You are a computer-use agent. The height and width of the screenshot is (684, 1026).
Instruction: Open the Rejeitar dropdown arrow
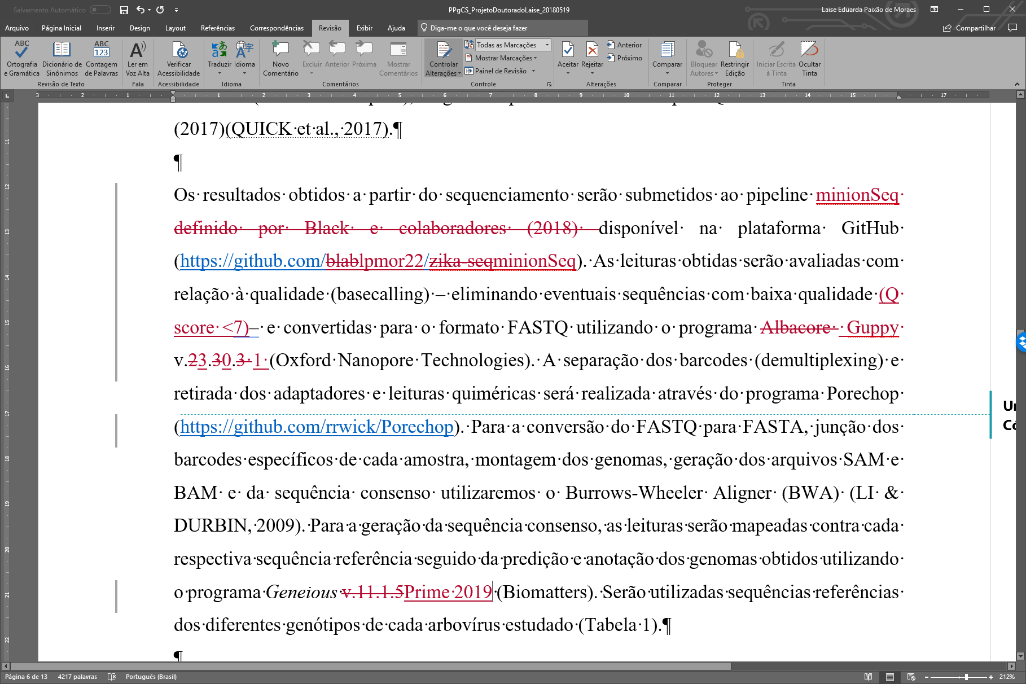coord(592,73)
